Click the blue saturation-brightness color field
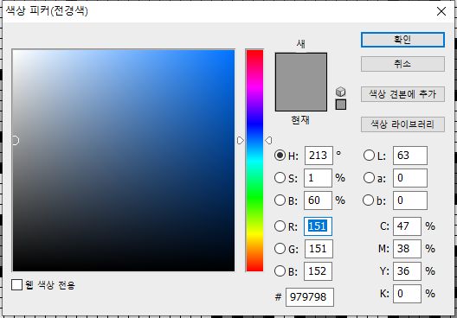This screenshot has width=457, height=318. pos(124,161)
